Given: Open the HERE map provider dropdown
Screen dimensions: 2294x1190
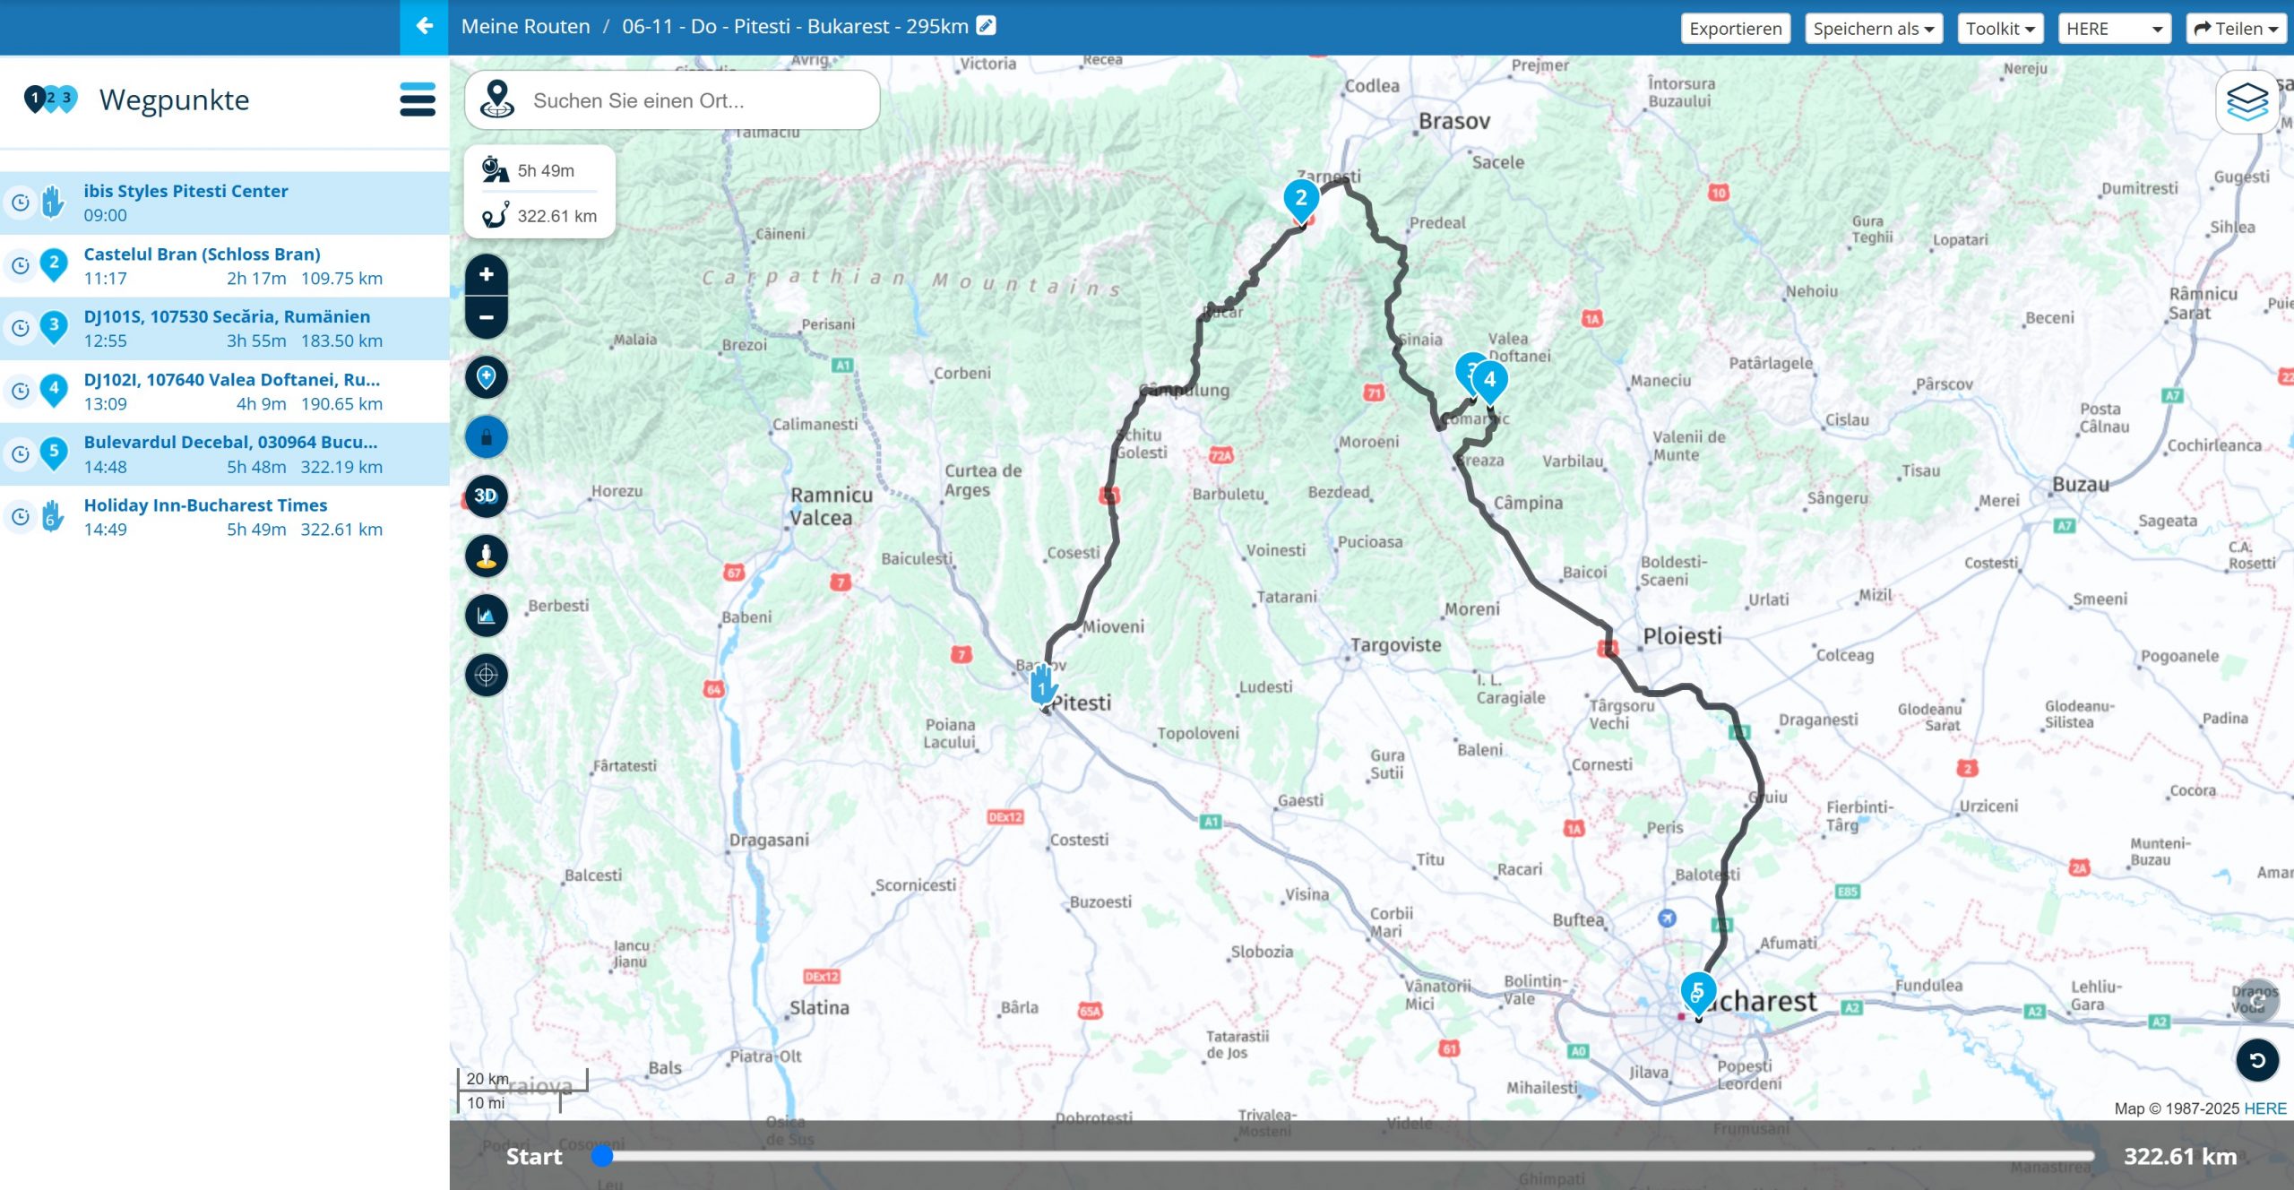Looking at the screenshot, I should click(x=2113, y=29).
